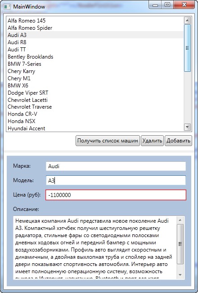Click car list scrollbar up arrow
Screen dimensions: 198x293
(x=187, y=20)
